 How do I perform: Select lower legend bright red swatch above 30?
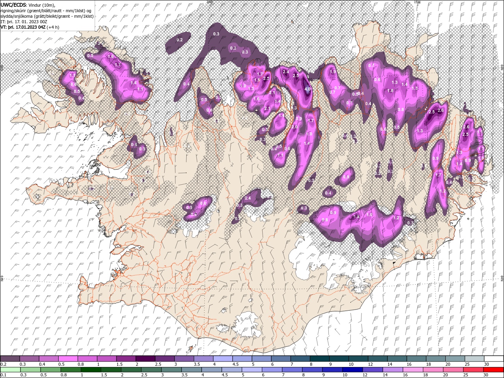tap(494, 369)
